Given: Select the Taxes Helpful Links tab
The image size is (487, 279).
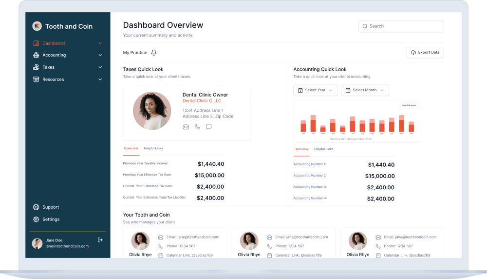Looking at the screenshot, I should (x=153, y=148).
